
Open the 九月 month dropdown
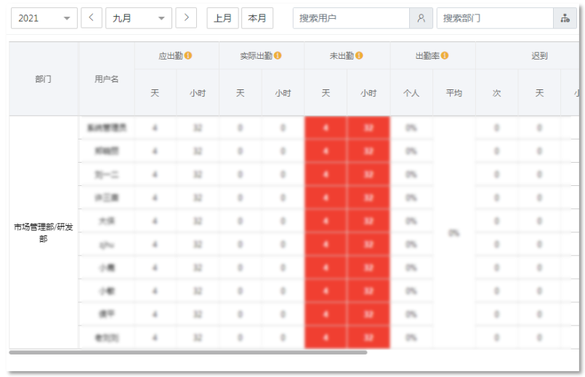[x=138, y=18]
